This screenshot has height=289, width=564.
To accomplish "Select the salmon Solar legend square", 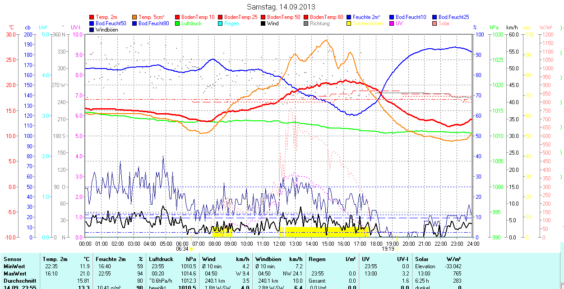I will point(435,23).
